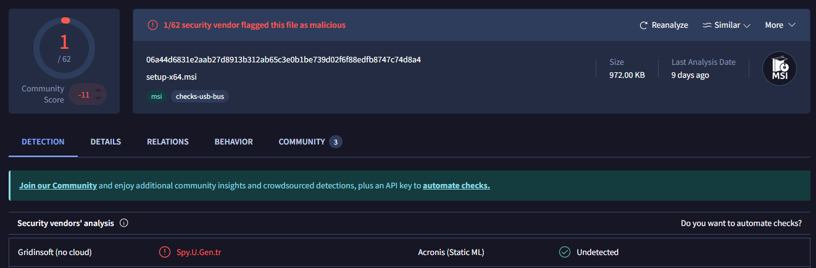Image resolution: width=816 pixels, height=268 pixels.
Task: Expand the More menu chevron
Action: [x=792, y=25]
